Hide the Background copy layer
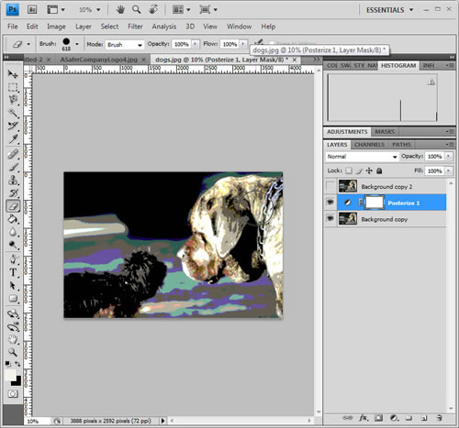The height and width of the screenshot is (428, 459). tap(330, 219)
